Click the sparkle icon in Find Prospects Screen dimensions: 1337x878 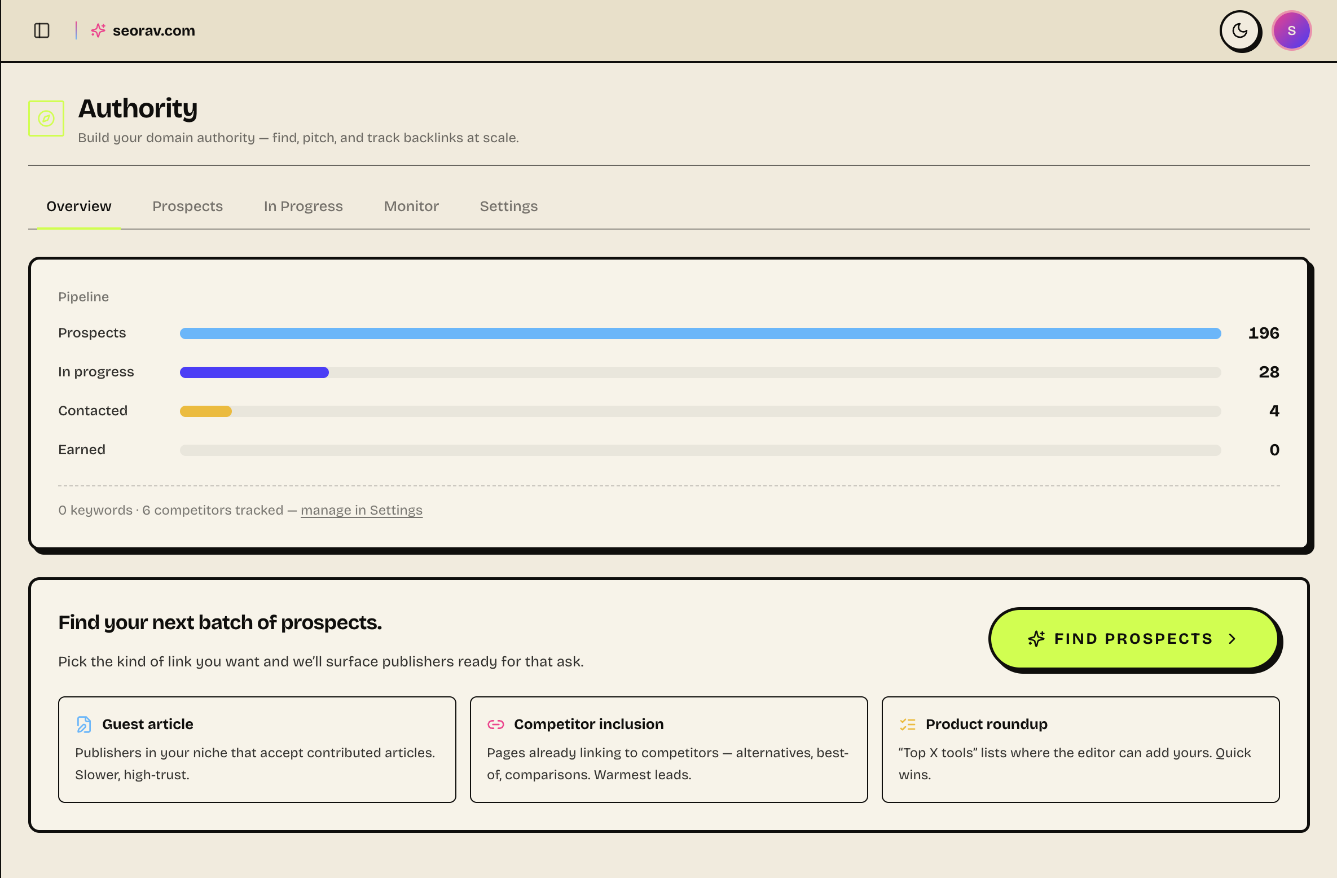(x=1036, y=639)
